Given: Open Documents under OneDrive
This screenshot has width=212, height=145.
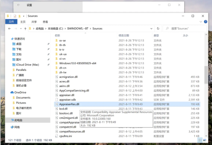Looking at the screenshot, I should point(23,98).
